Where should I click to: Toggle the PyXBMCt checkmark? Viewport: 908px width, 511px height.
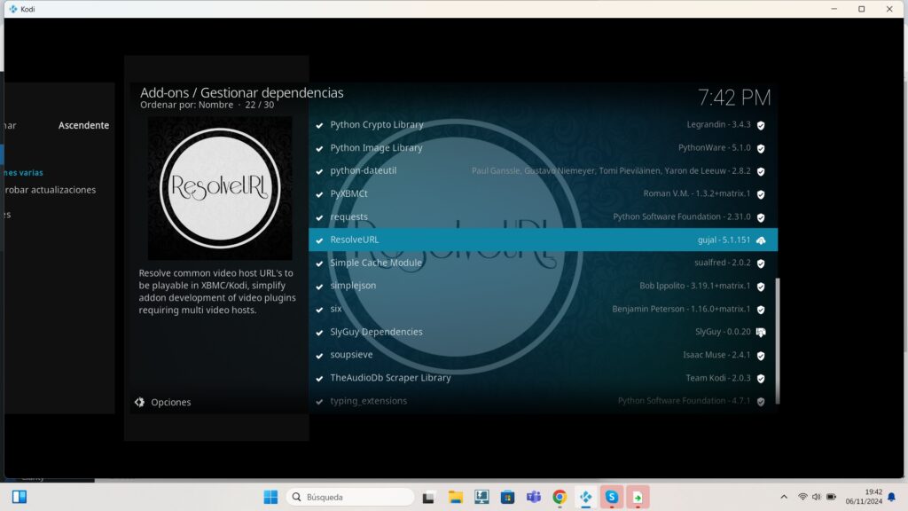[319, 194]
